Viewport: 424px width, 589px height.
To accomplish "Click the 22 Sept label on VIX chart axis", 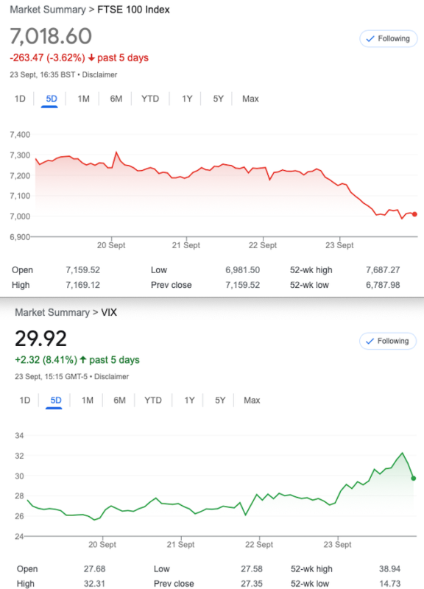I will pos(259,545).
